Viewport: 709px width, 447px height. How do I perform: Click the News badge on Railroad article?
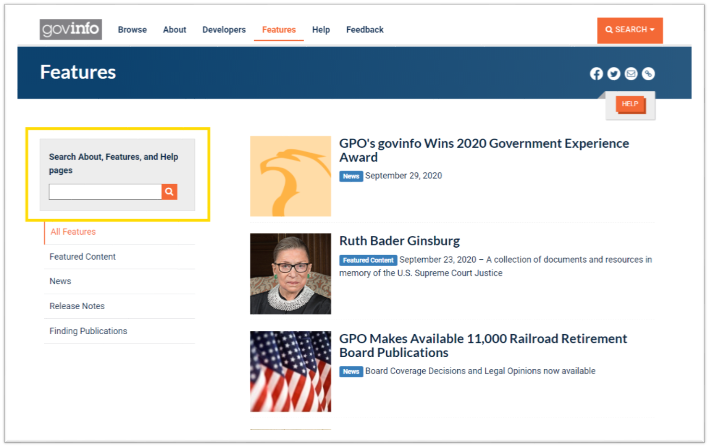[351, 371]
